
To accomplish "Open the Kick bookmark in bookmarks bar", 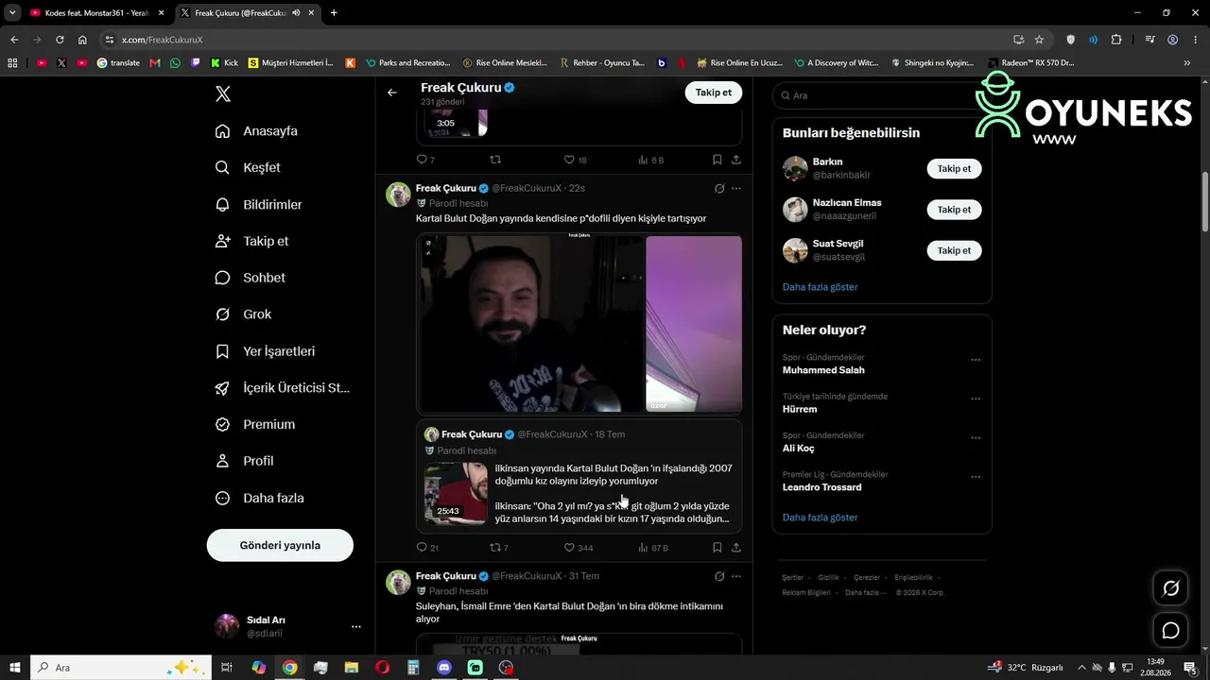I will click(x=225, y=63).
